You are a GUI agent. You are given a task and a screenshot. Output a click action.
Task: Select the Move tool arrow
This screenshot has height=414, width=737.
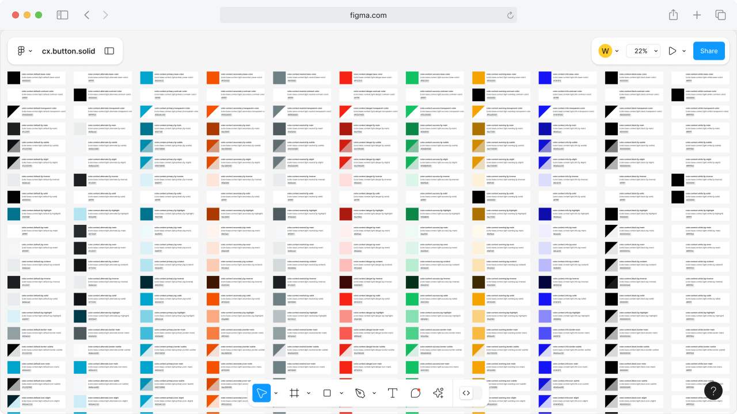coord(261,393)
